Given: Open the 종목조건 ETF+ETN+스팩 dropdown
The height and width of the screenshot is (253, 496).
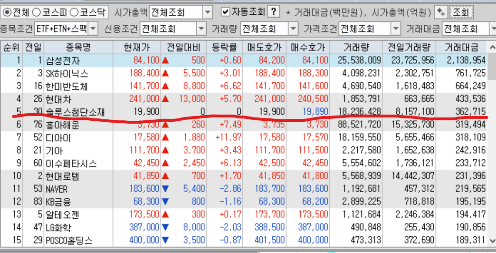Looking at the screenshot, I should tap(93, 29).
